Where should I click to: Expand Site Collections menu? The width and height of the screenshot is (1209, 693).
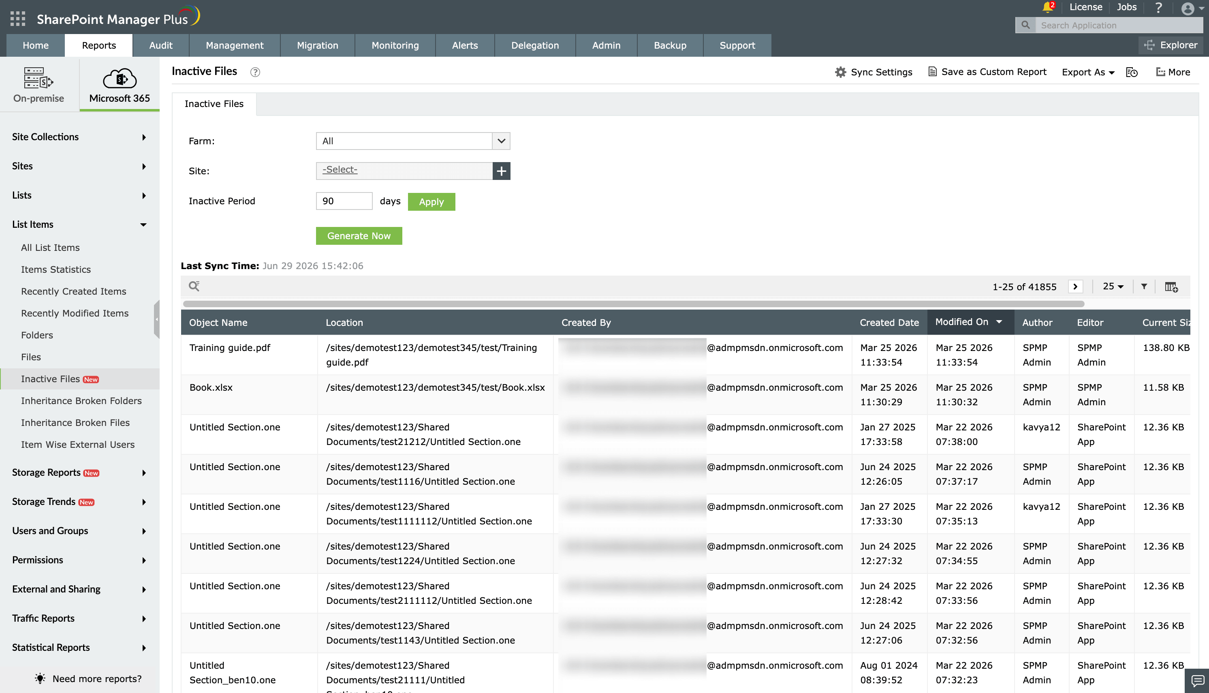tap(79, 137)
